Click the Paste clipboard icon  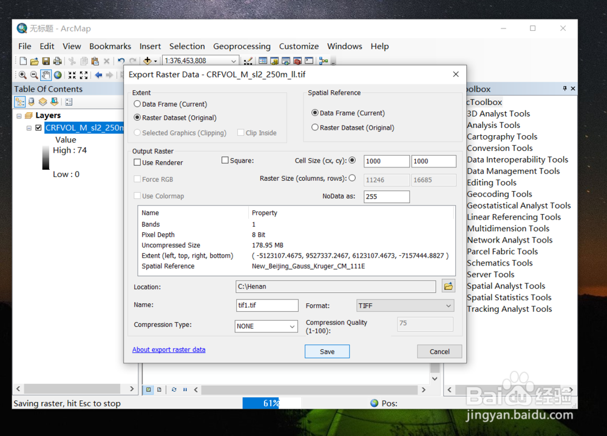[95, 61]
